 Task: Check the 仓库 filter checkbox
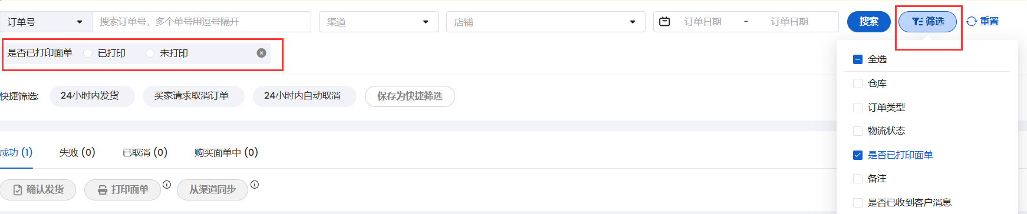[x=858, y=83]
